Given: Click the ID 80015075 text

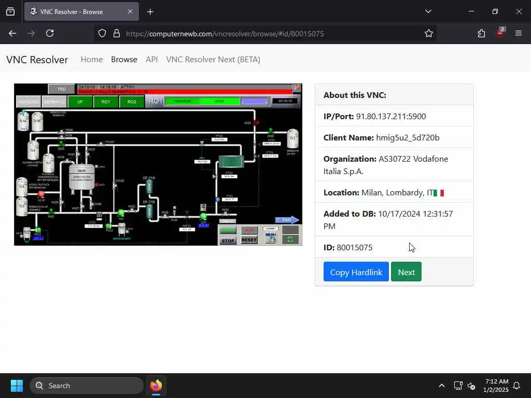Looking at the screenshot, I should [348, 248].
